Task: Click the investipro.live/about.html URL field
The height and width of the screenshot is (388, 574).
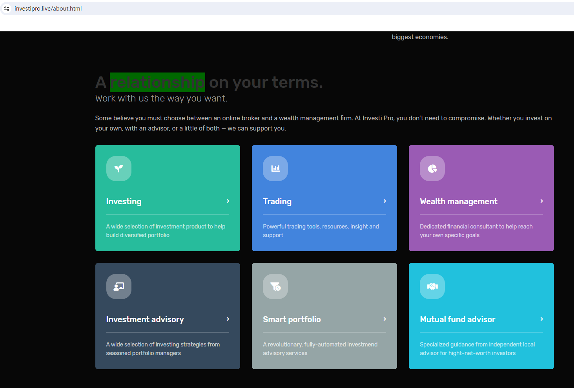Action: 48,9
